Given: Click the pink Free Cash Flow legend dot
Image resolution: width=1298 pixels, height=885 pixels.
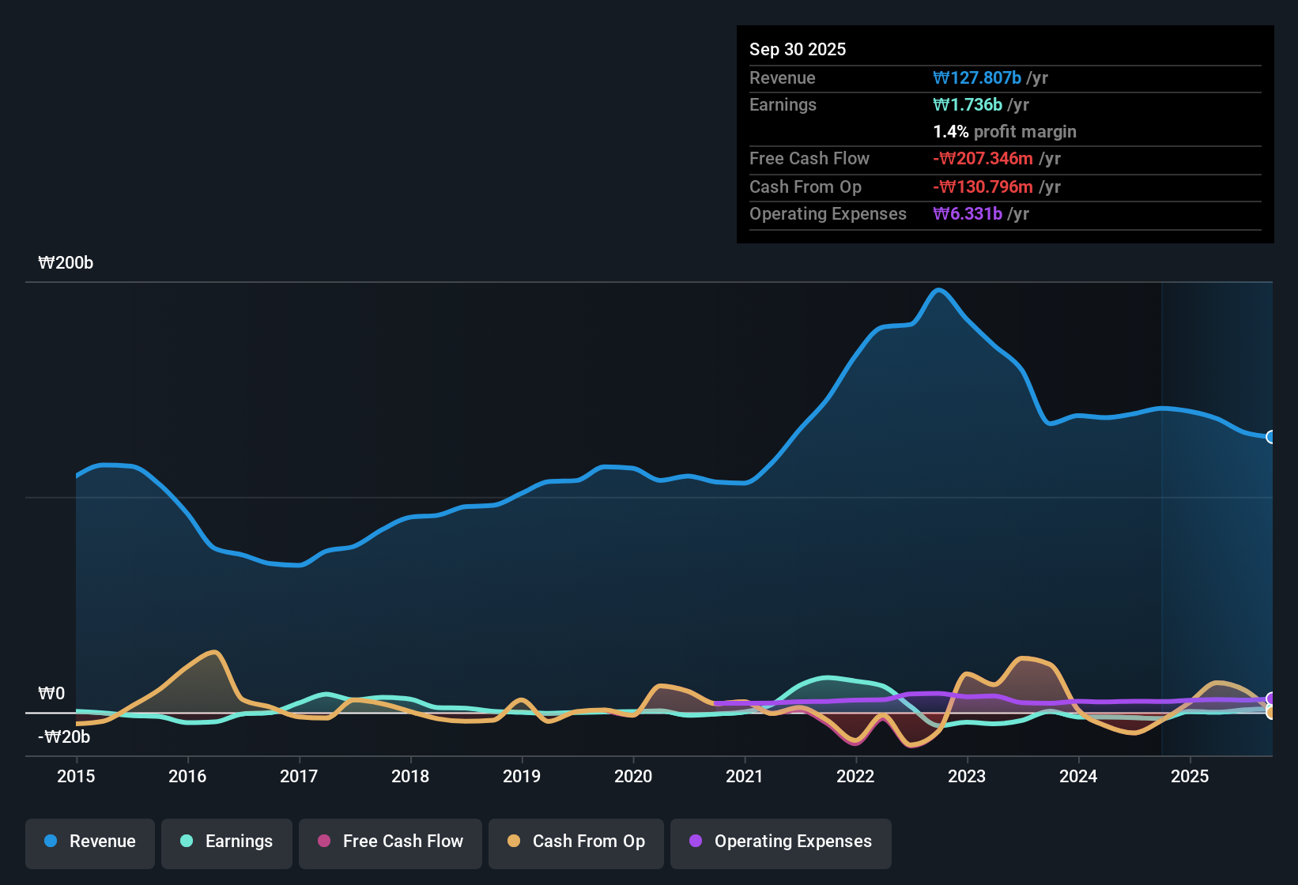Looking at the screenshot, I should (323, 842).
